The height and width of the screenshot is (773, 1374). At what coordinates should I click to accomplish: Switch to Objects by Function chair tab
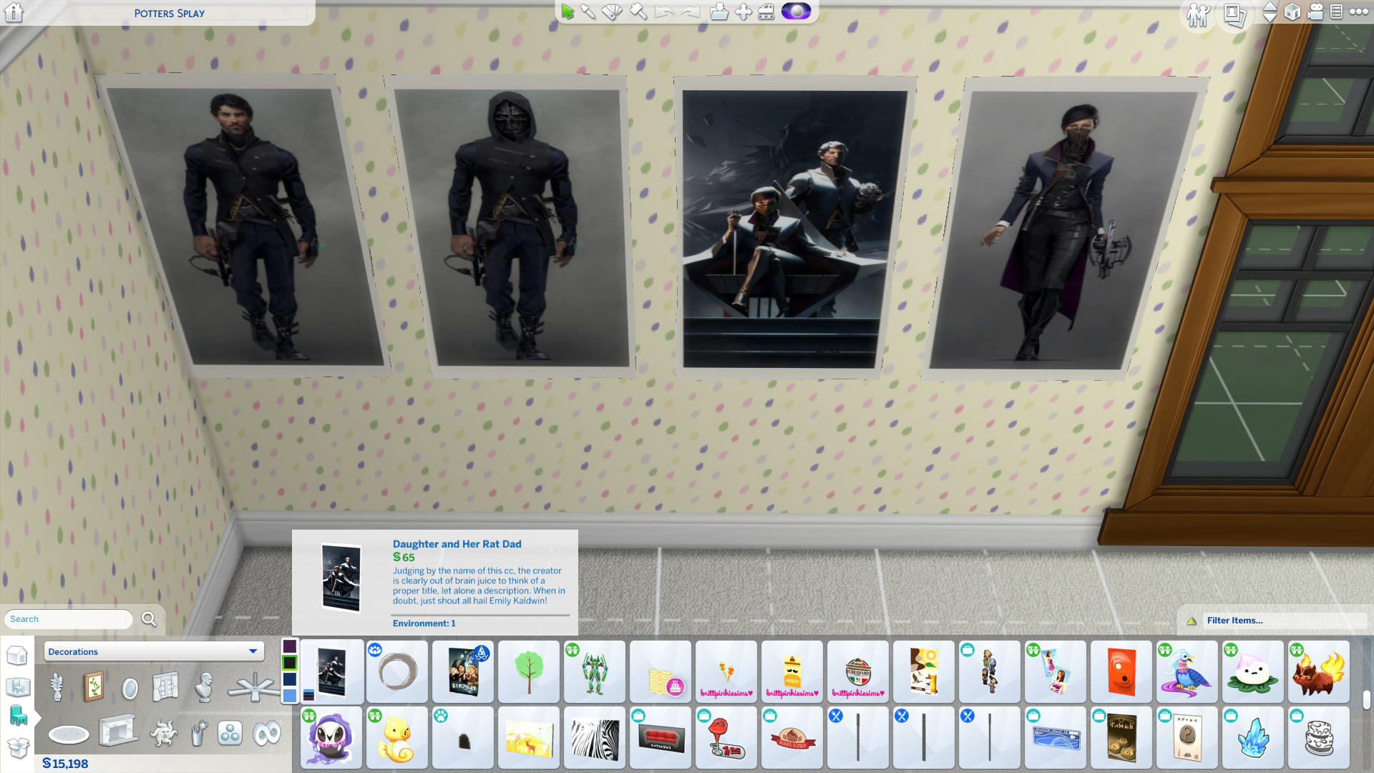click(18, 715)
